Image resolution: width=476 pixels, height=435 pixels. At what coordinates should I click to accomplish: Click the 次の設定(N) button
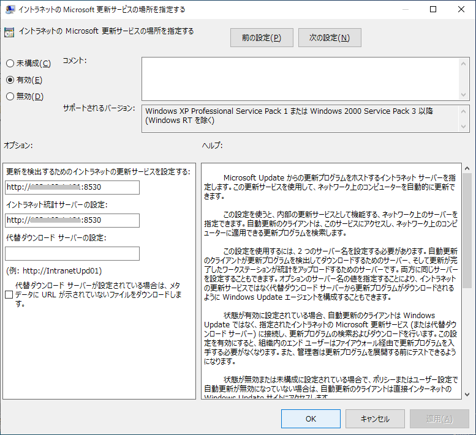tap(330, 37)
